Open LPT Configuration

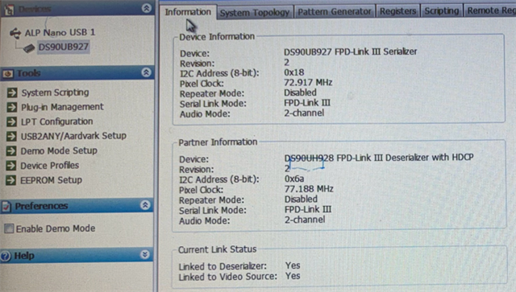point(57,121)
